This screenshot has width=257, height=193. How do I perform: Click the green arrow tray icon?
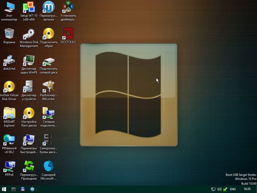(226, 189)
